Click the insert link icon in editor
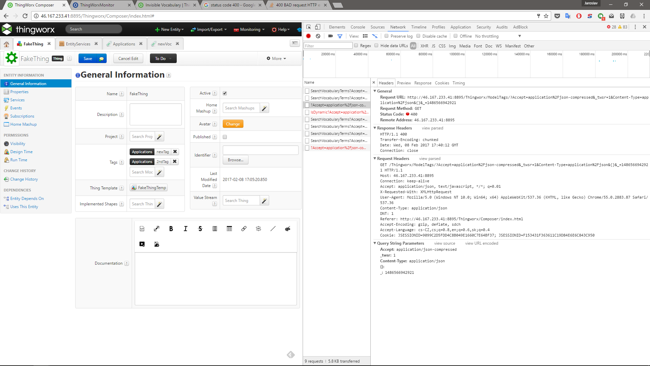 244,229
